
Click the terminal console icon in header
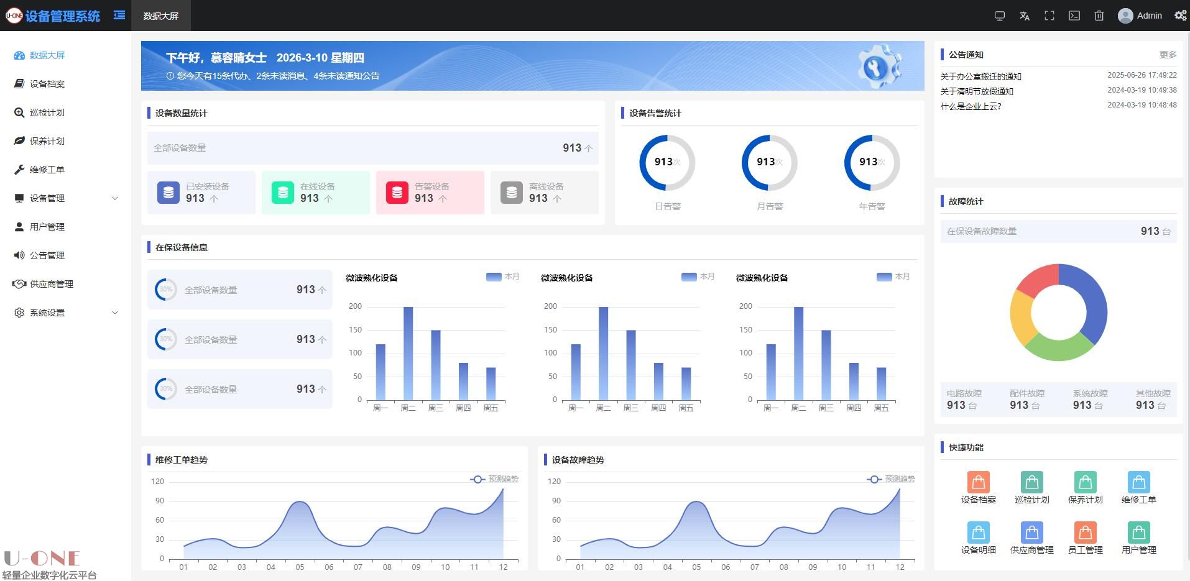[1074, 16]
